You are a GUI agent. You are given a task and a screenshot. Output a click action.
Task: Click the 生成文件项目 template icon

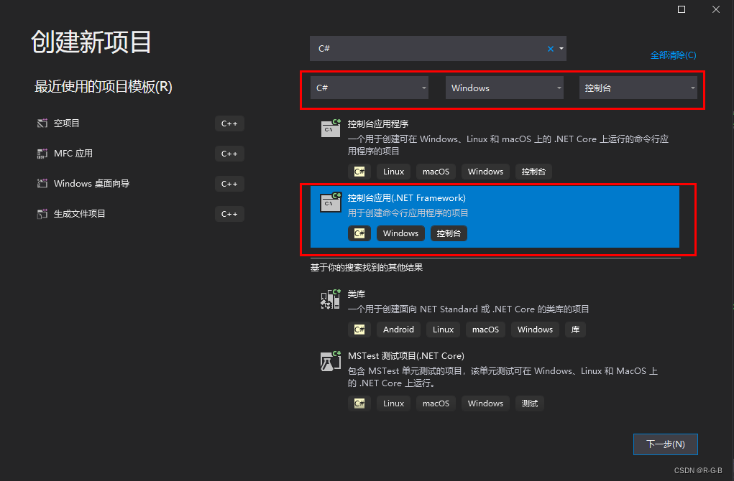coord(42,214)
